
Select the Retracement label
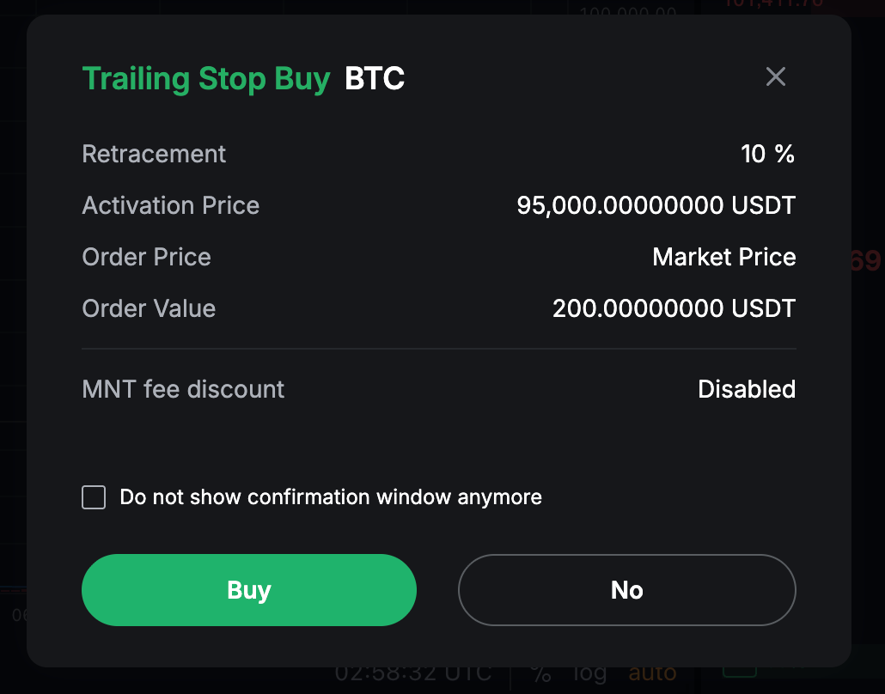154,155
